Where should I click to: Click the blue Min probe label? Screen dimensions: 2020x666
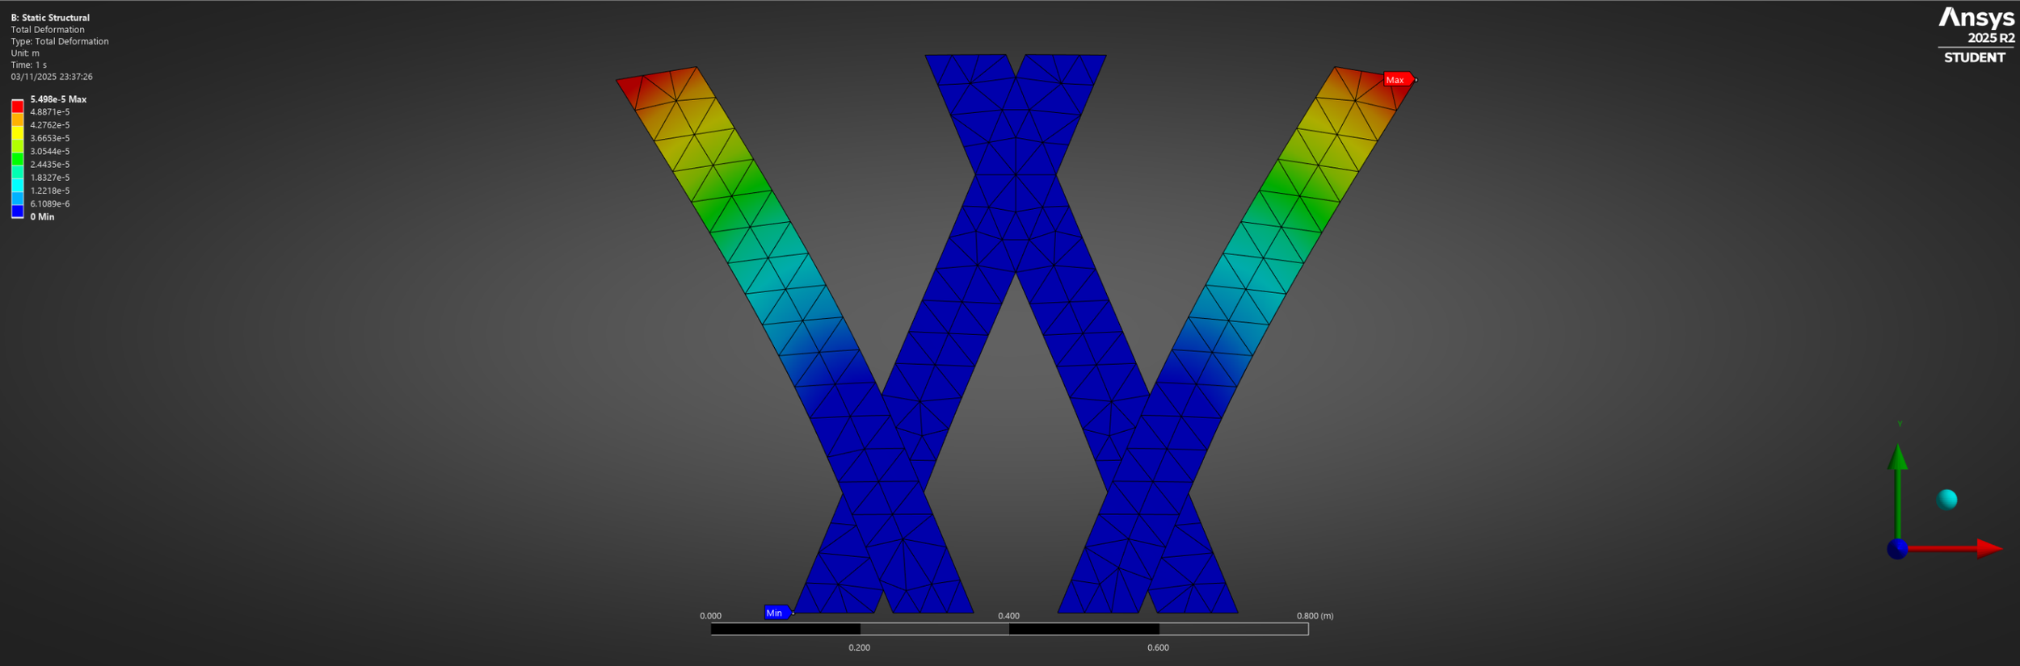(777, 613)
